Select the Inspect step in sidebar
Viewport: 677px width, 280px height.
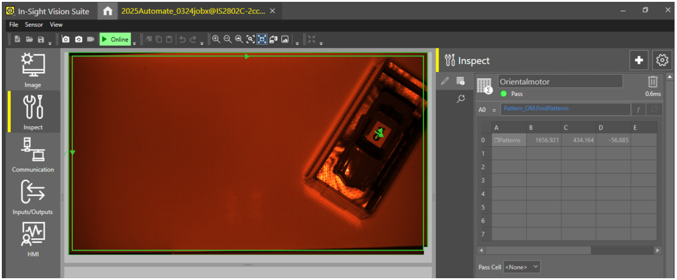click(33, 112)
